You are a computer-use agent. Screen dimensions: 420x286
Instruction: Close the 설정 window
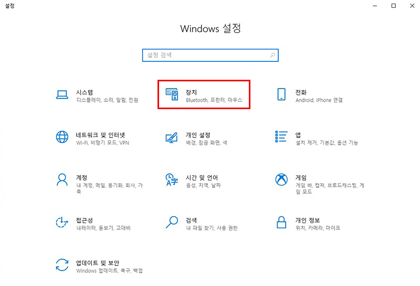click(x=412, y=6)
